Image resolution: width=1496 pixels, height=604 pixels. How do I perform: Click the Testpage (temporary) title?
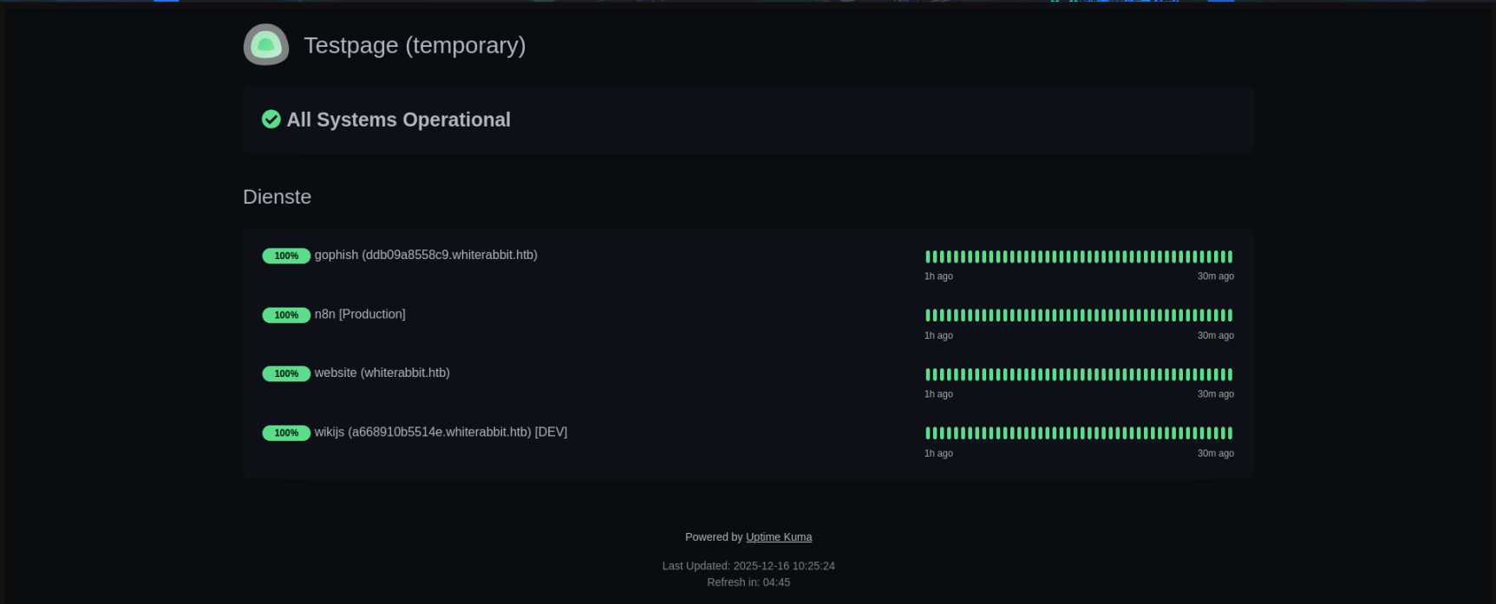[x=415, y=45]
